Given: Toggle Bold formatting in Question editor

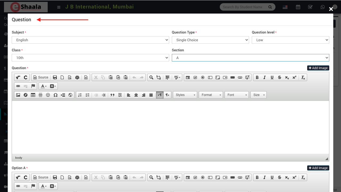Looking at the screenshot, I should pos(257,77).
